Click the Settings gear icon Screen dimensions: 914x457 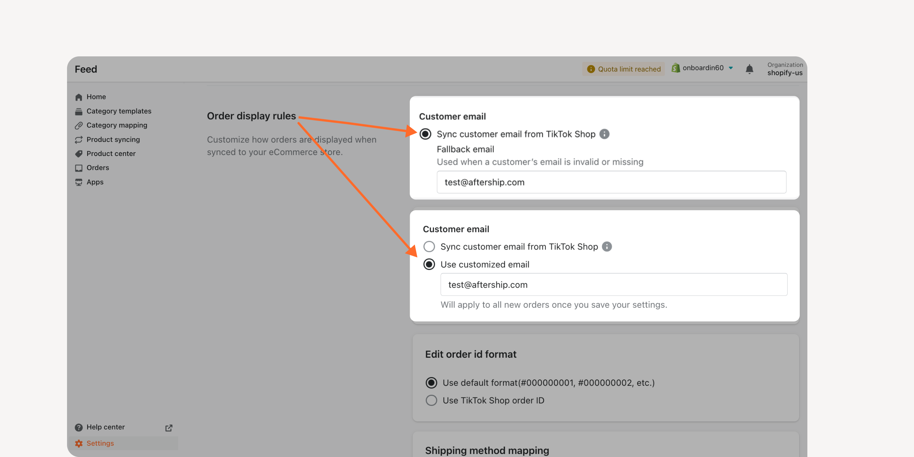[79, 444]
